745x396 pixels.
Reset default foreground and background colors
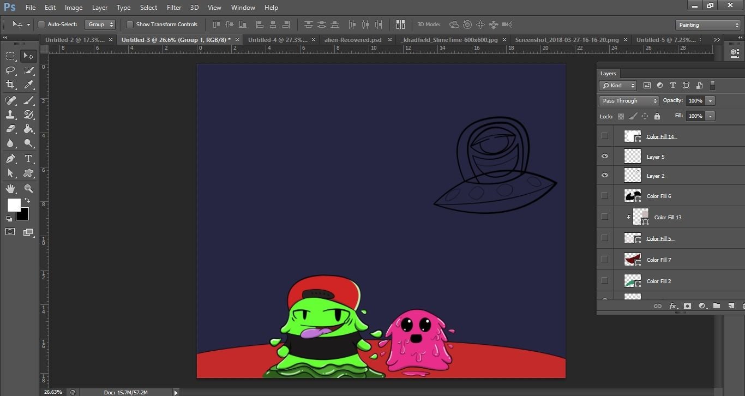9,219
